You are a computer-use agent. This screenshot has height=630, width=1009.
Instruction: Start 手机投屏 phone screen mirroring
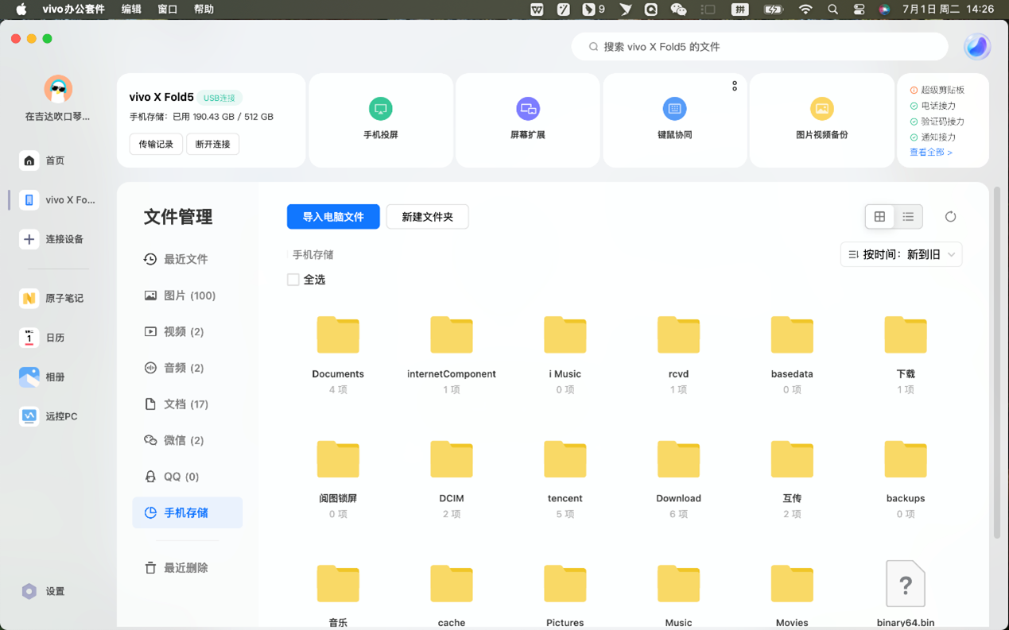pyautogui.click(x=381, y=120)
